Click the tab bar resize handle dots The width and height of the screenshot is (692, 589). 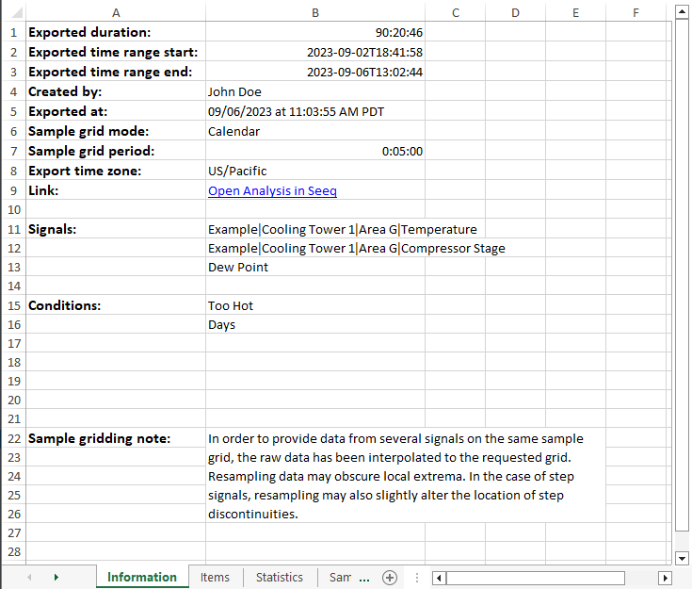(416, 578)
